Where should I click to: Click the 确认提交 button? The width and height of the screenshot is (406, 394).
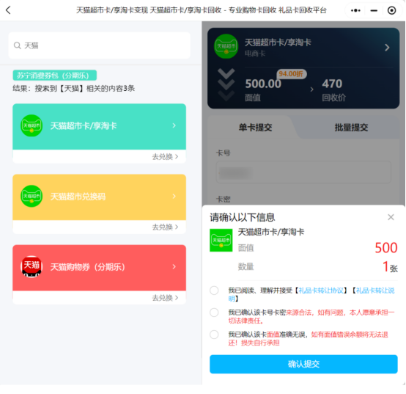point(303,364)
